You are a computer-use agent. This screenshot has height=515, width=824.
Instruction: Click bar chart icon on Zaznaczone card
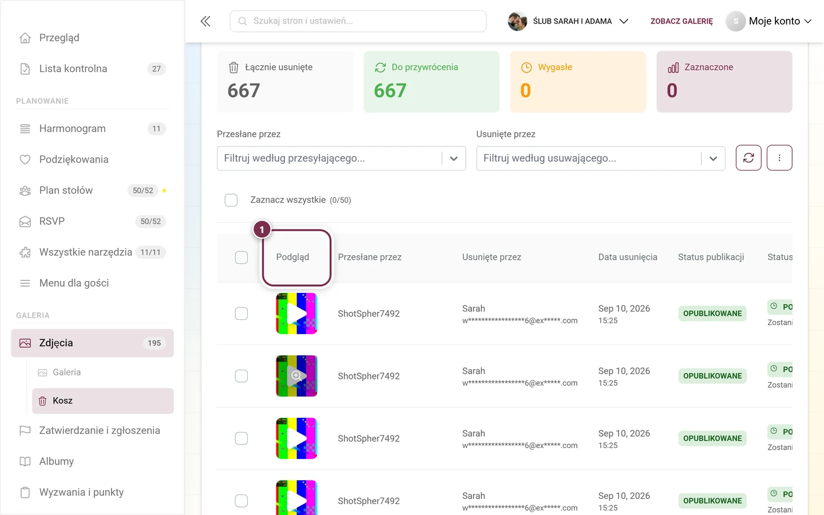pyautogui.click(x=673, y=68)
